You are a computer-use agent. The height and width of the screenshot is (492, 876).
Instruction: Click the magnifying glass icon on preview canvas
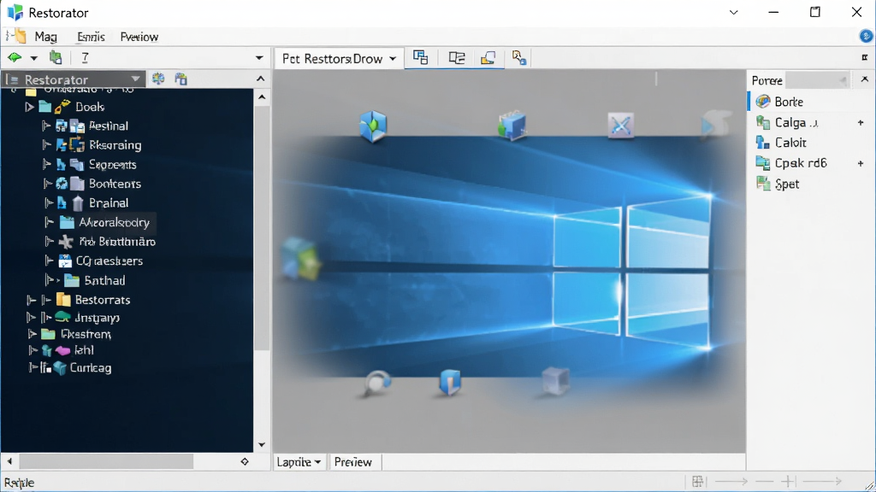[376, 384]
